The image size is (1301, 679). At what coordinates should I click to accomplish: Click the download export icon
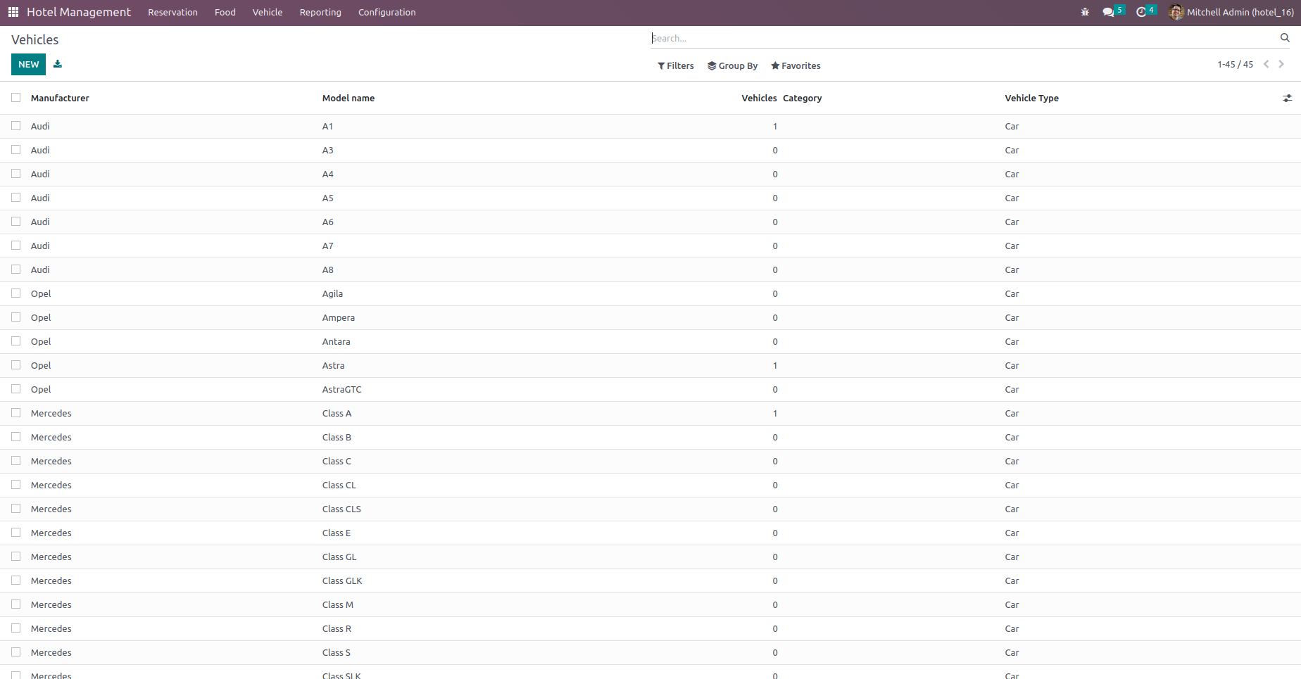[x=58, y=64]
